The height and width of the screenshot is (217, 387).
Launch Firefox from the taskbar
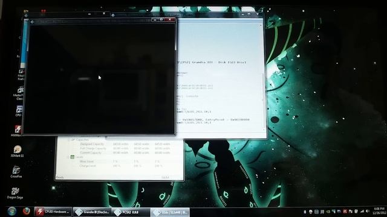[26, 211]
